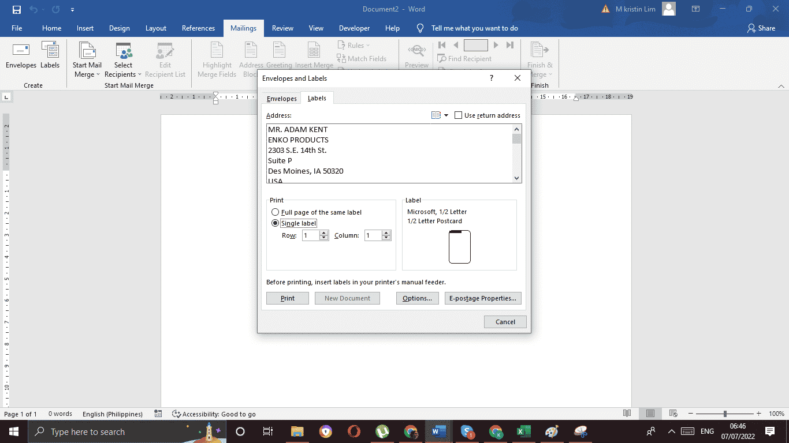Open the Design tab
The width and height of the screenshot is (789, 443).
120,28
